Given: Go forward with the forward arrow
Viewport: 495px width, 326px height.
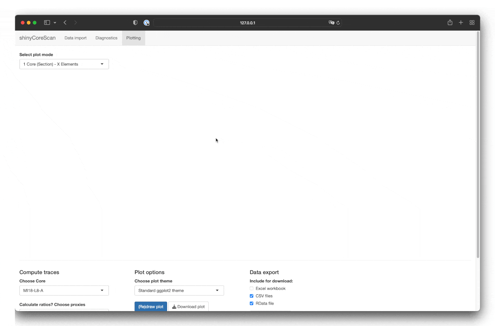Looking at the screenshot, I should (75, 23).
